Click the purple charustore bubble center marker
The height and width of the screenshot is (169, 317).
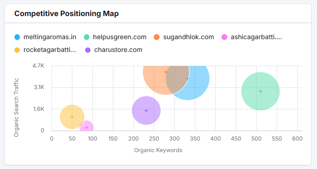(146, 110)
